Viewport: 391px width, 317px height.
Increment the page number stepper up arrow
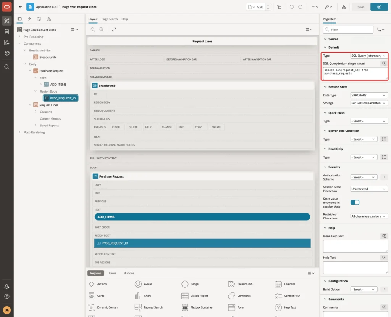click(x=268, y=5)
